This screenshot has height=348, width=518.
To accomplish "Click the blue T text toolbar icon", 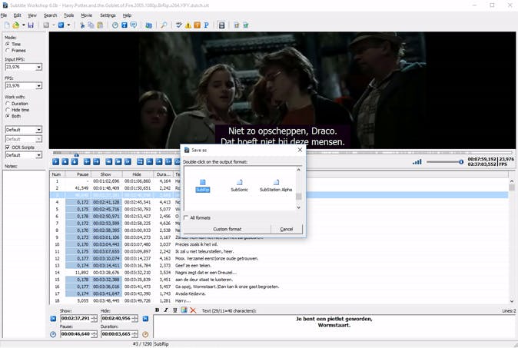I will (125, 25).
